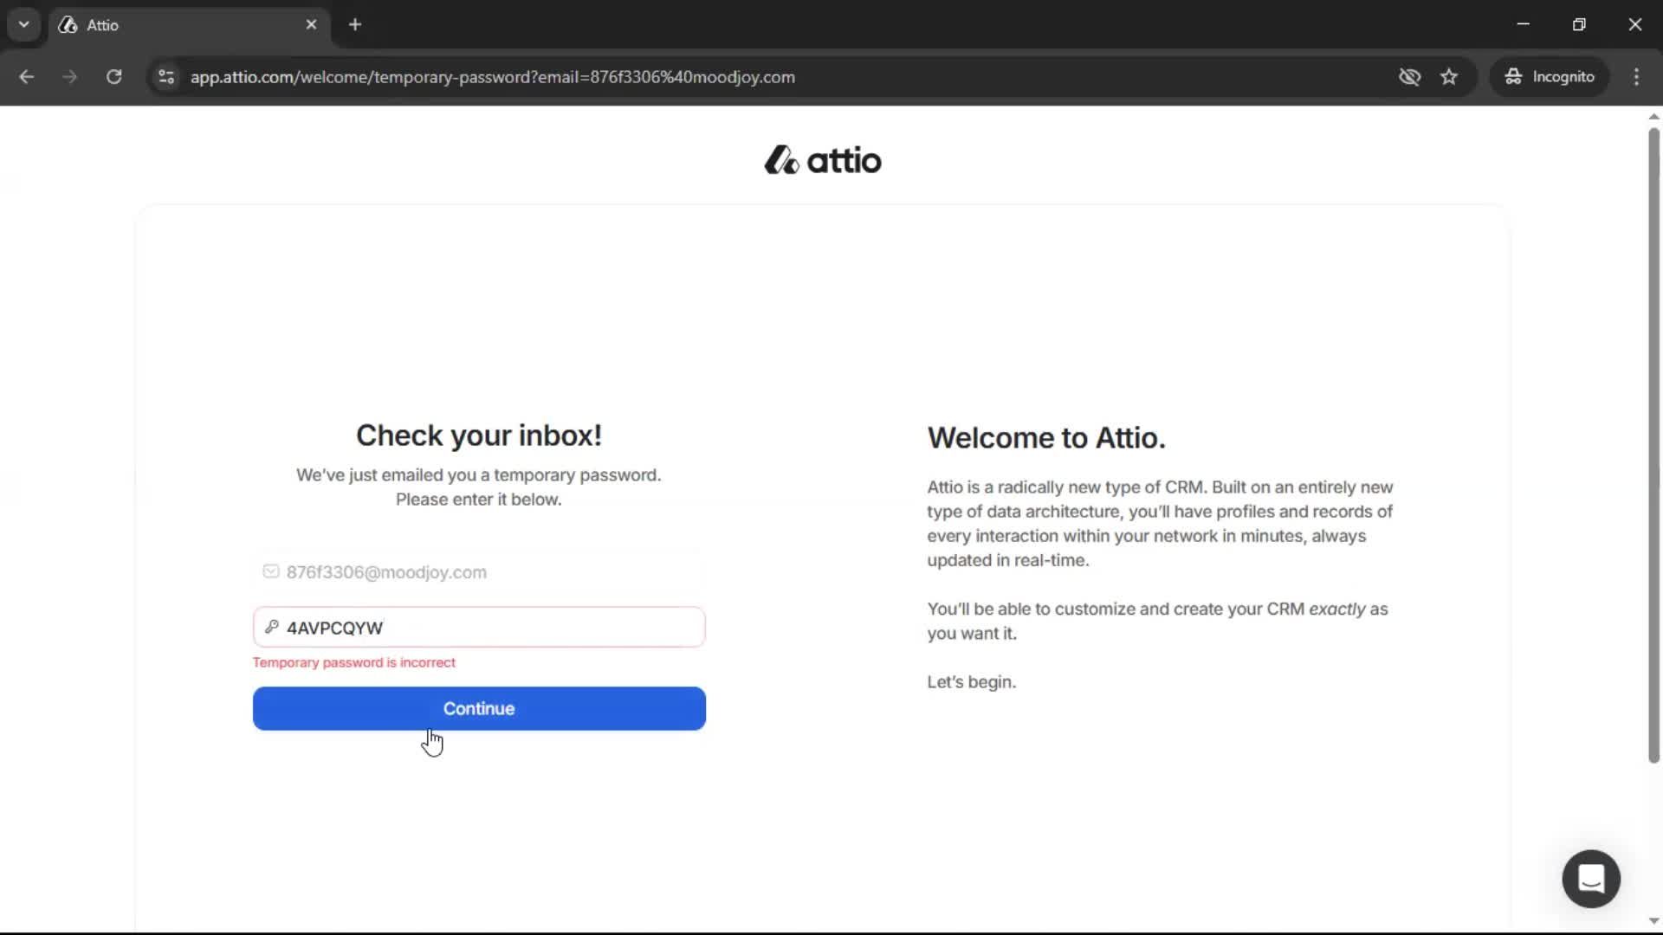1663x935 pixels.
Task: Bookmark this page with the star icon
Action: [x=1449, y=77]
